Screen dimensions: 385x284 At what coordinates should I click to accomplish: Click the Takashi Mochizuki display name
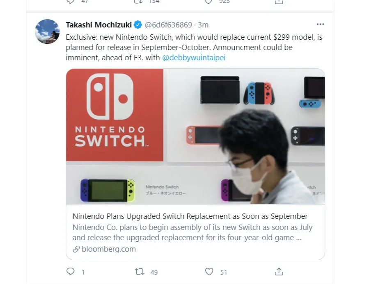tap(99, 25)
